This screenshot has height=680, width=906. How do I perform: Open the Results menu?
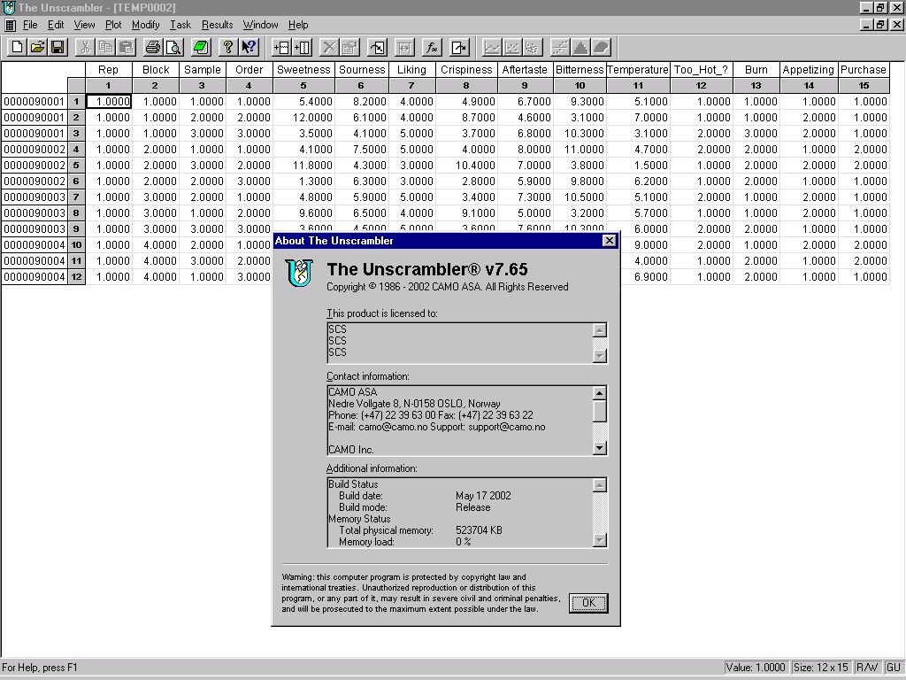point(217,25)
